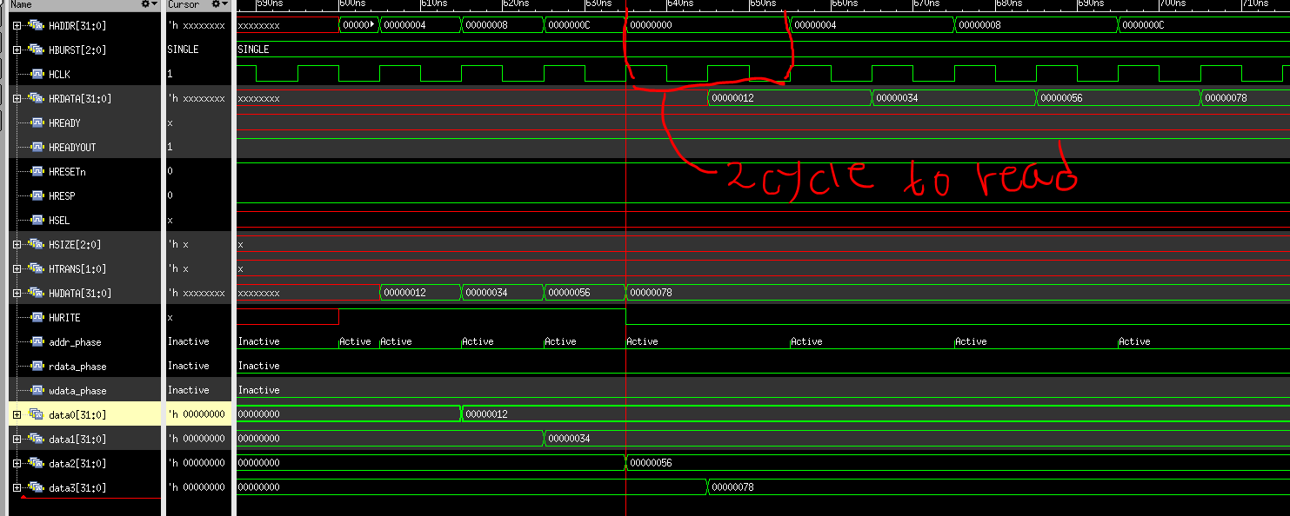The height and width of the screenshot is (516, 1290).
Task: Expand the HBURST[2:0] bus signal
Action: [x=17, y=50]
